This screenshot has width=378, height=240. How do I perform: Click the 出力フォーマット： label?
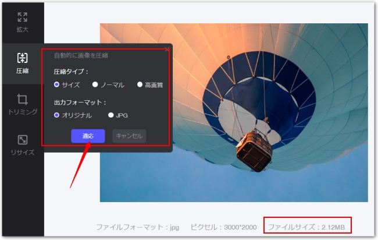[x=80, y=103]
